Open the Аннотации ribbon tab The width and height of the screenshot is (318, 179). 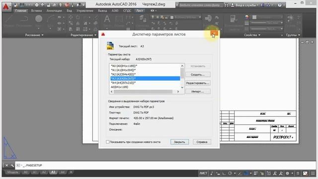54,10
